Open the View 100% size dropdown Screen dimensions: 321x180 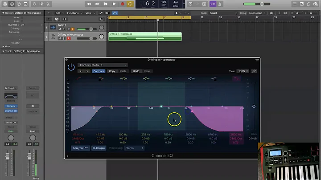click(x=243, y=71)
